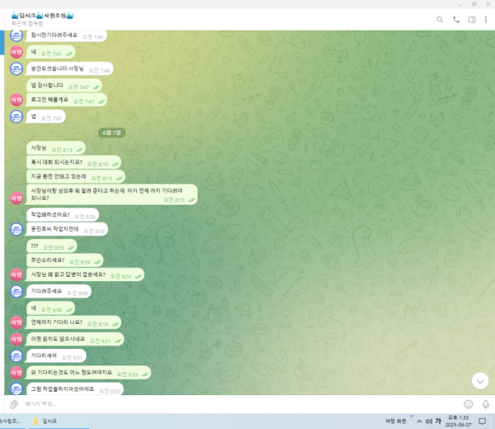
Task: Toggle the Korean IME input indicator
Action: [x=438, y=421]
